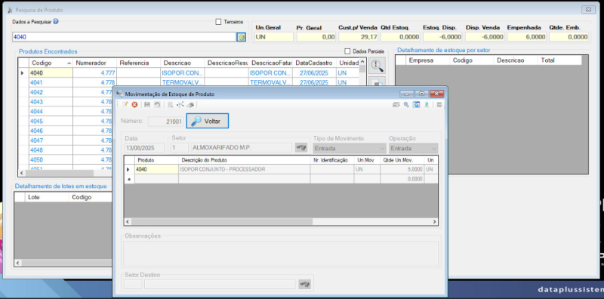This screenshot has height=299, width=604.
Task: Click the Numerador column header
Action: [x=95, y=63]
